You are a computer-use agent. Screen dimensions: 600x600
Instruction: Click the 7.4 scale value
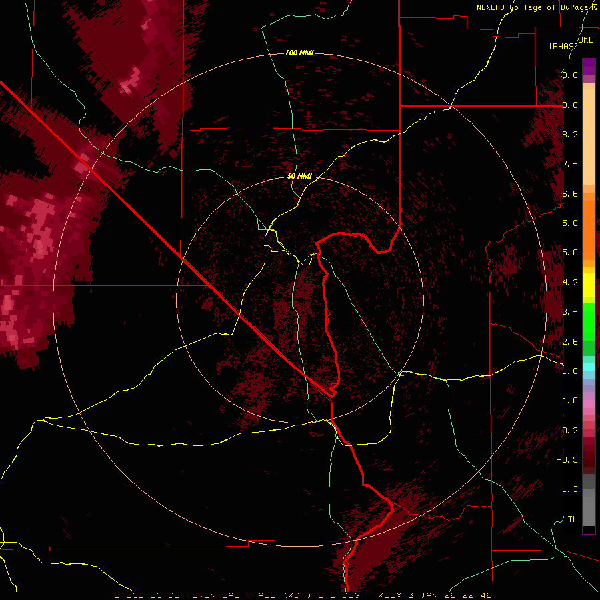[570, 164]
